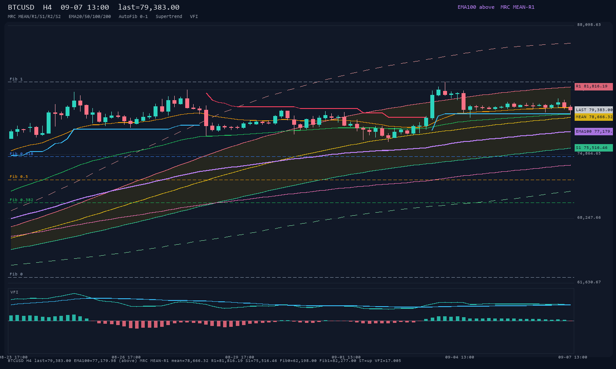The width and height of the screenshot is (616, 369).
Task: Click the Fib 0.382 level label
Action: [x=22, y=200]
